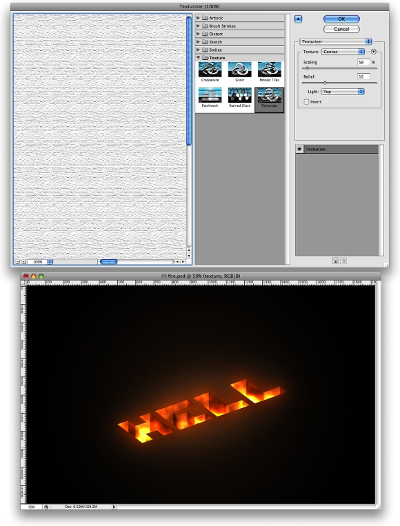Toggle visibility eye of Texturizer effect layer

pyautogui.click(x=300, y=150)
